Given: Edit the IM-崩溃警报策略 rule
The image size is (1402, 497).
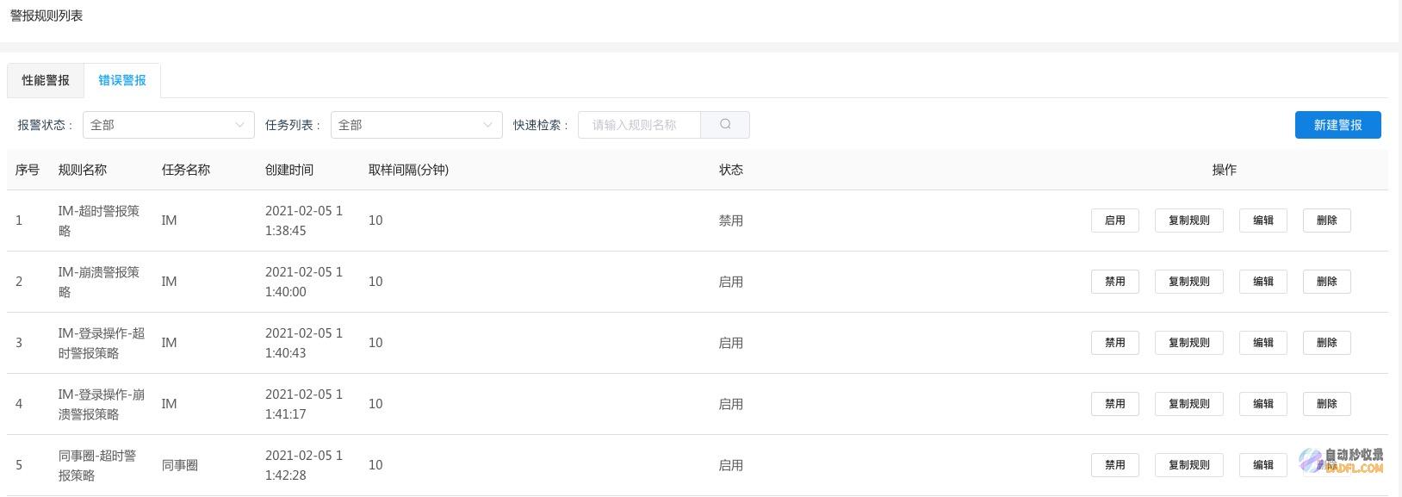Looking at the screenshot, I should [x=1262, y=282].
